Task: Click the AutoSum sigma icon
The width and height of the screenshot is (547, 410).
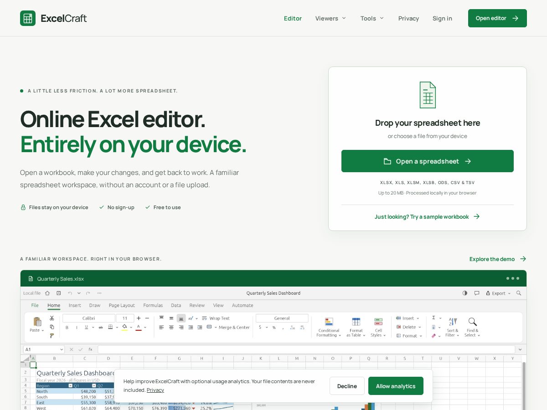Action: click(433, 318)
